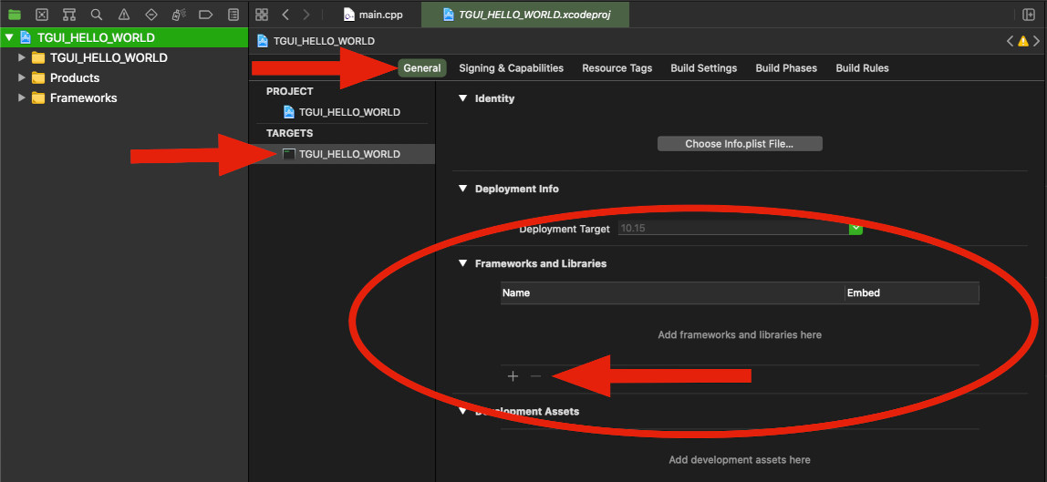
Task: Open the Breakpoint navigator icon
Action: [206, 14]
